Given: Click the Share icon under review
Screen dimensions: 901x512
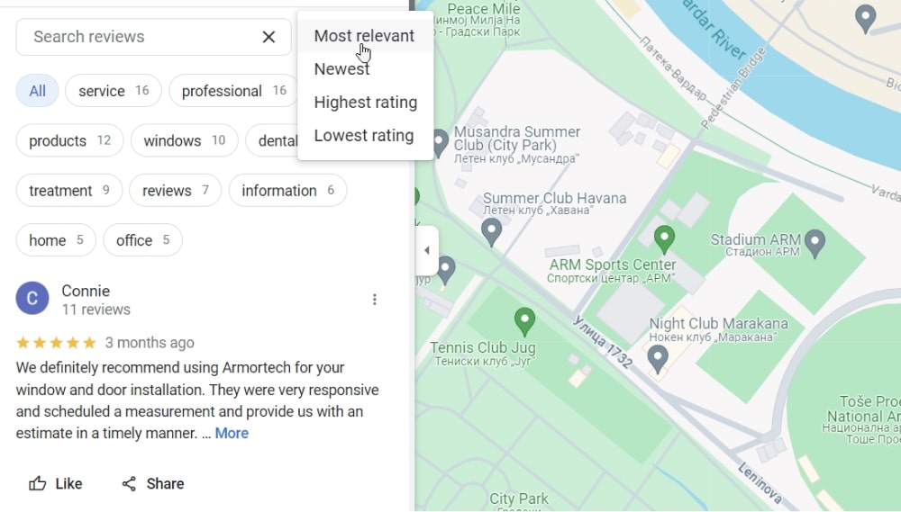Looking at the screenshot, I should (129, 483).
